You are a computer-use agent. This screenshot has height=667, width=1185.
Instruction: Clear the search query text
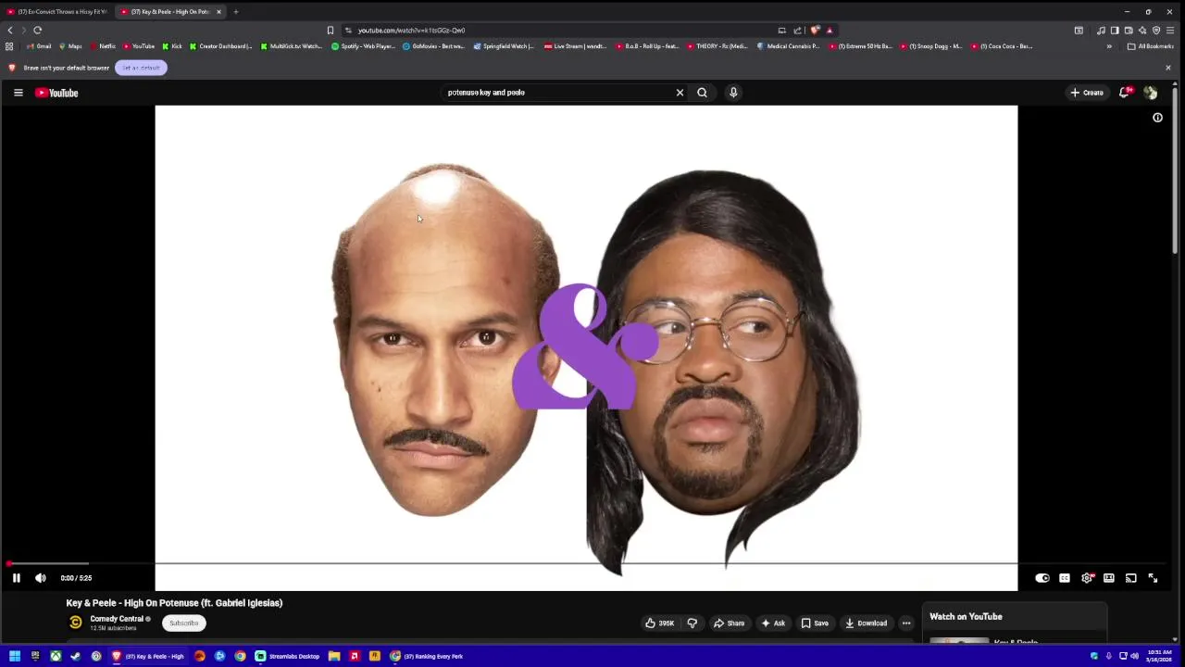(x=680, y=93)
